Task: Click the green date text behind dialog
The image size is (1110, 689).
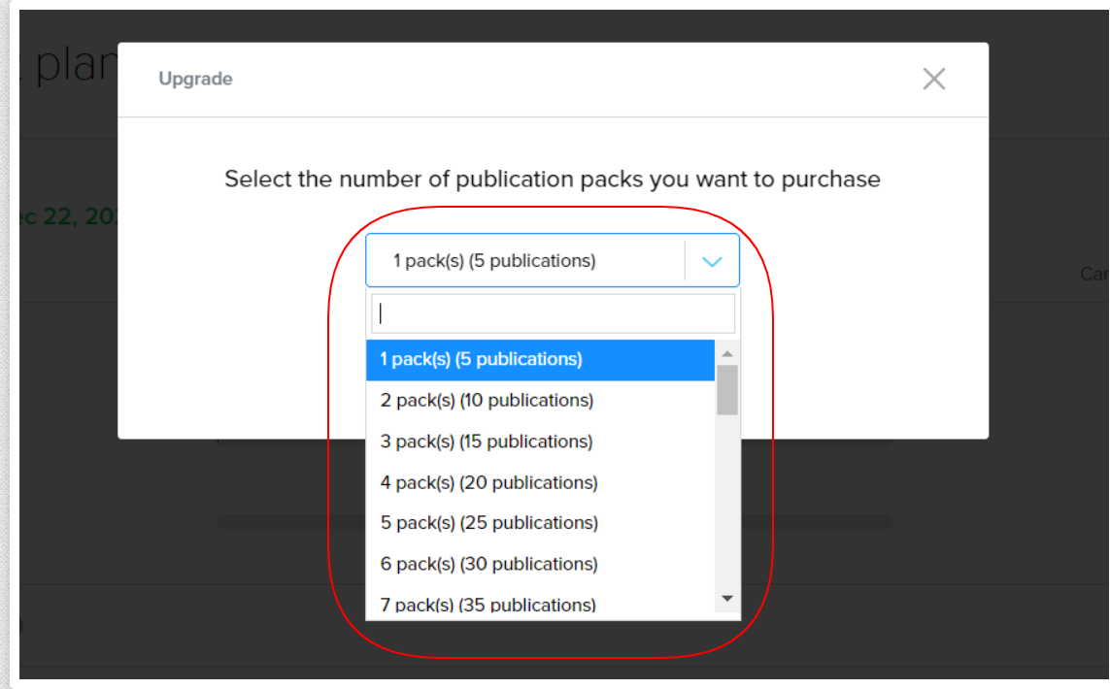Action: pos(68,216)
